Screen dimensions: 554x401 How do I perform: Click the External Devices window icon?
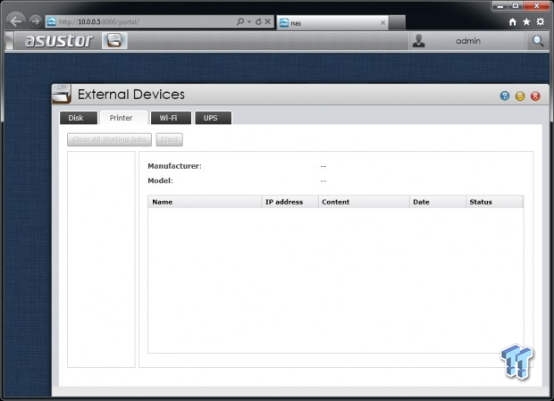pos(62,95)
